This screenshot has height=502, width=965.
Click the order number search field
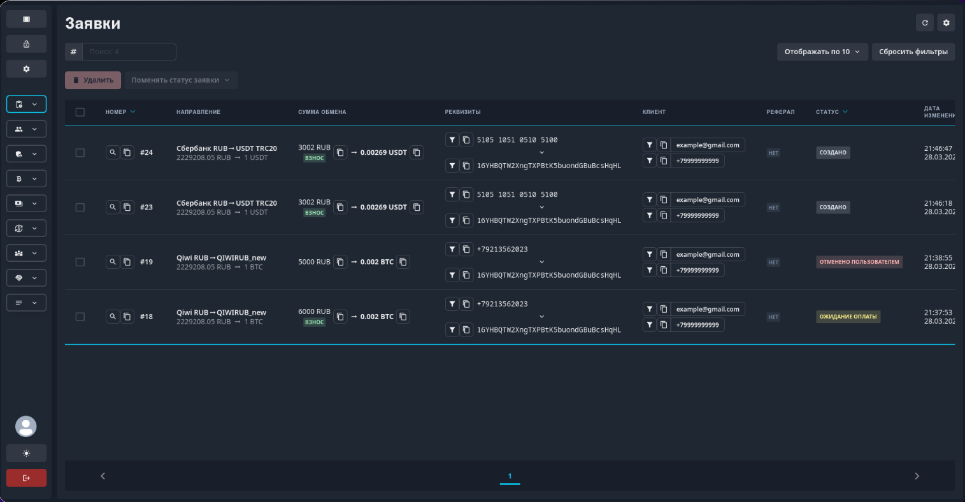click(x=129, y=52)
